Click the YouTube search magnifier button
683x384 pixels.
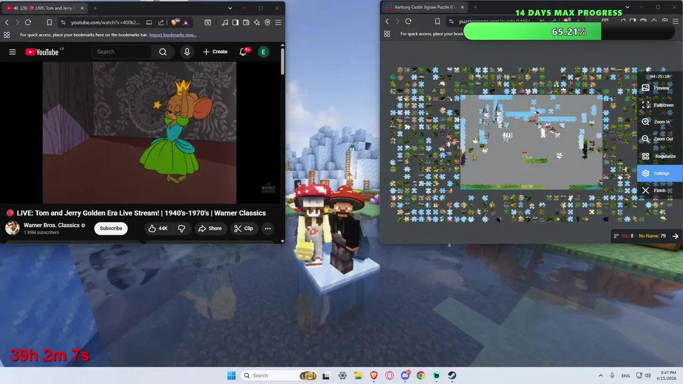[x=163, y=52]
